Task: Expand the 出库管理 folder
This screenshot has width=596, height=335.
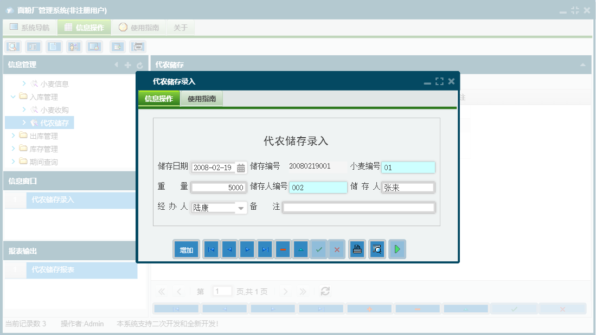Action: (x=13, y=136)
